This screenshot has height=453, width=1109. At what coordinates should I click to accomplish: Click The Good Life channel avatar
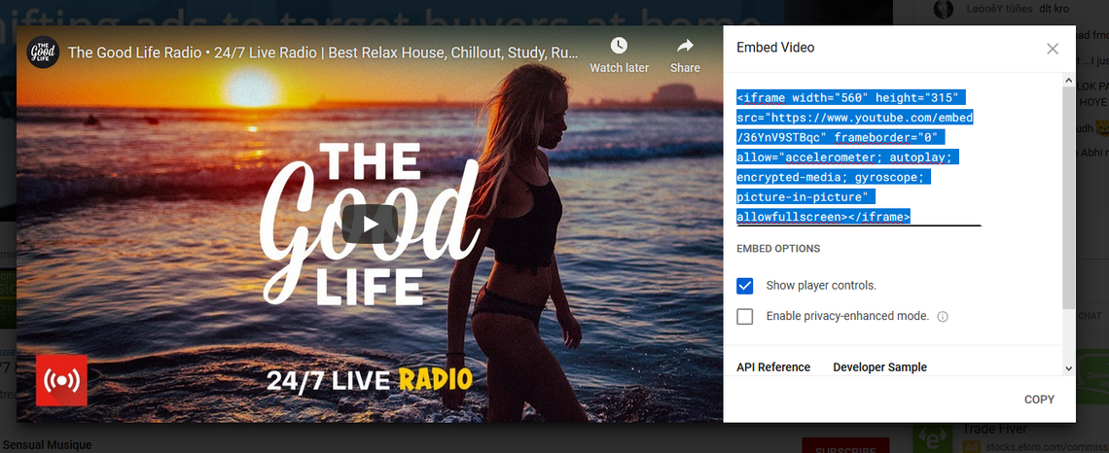pos(43,52)
